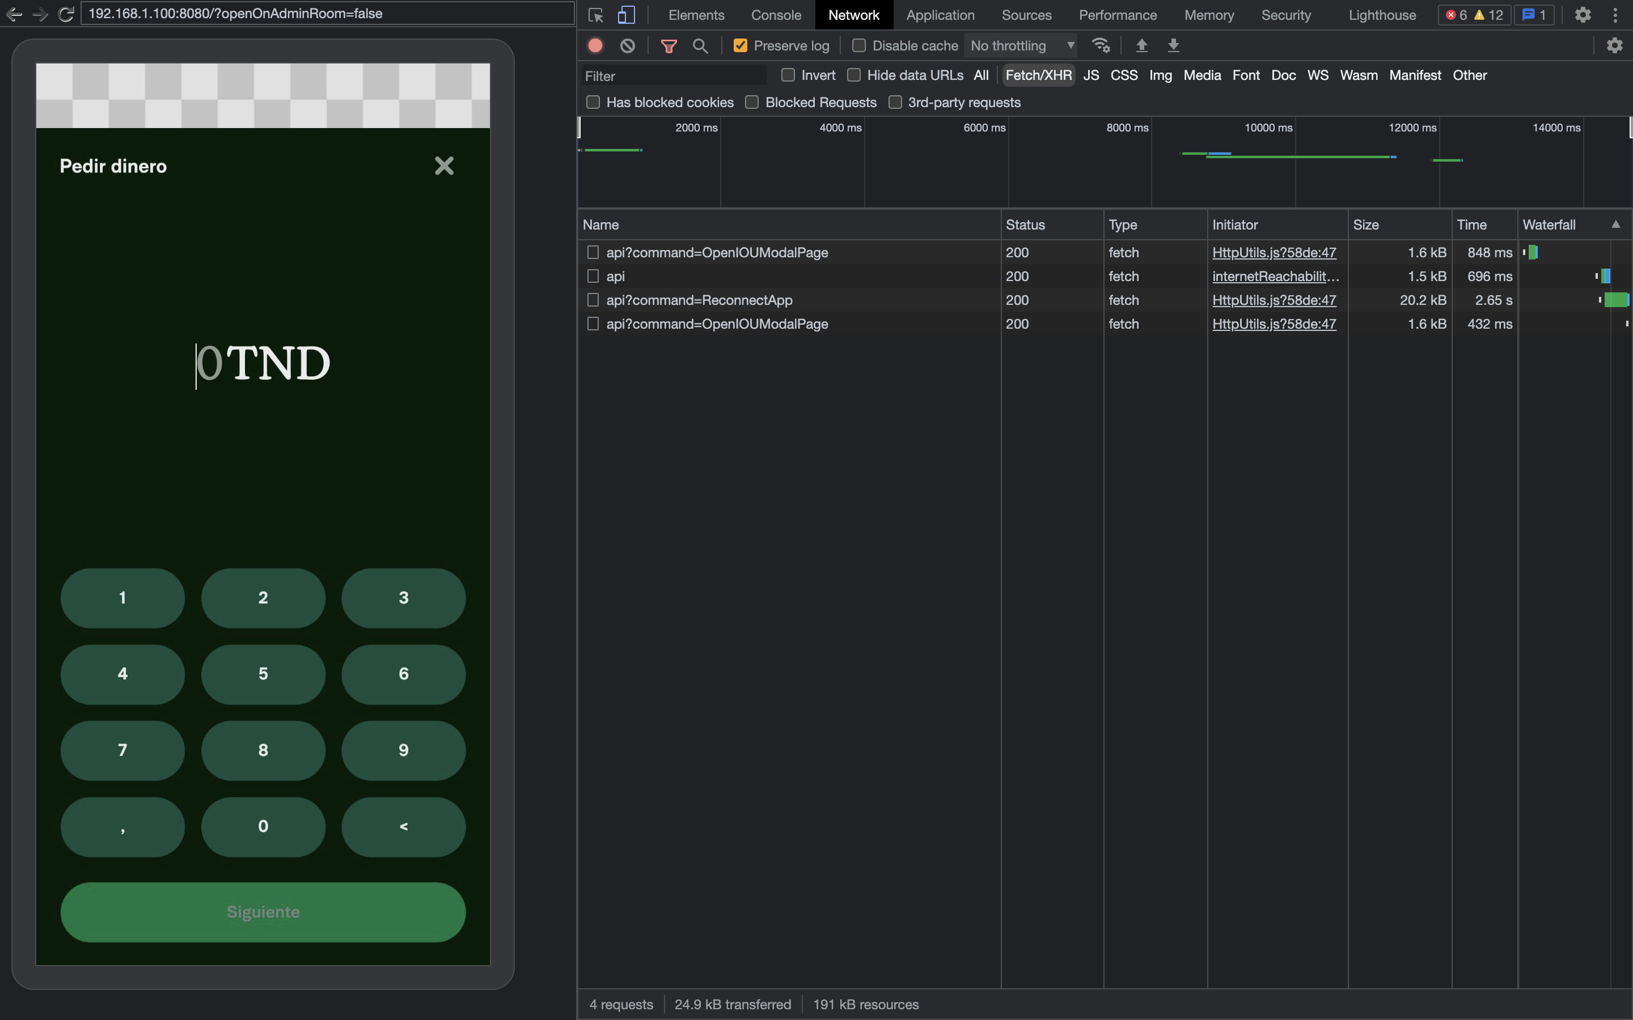Click the 0 TND amount input

coord(263,364)
